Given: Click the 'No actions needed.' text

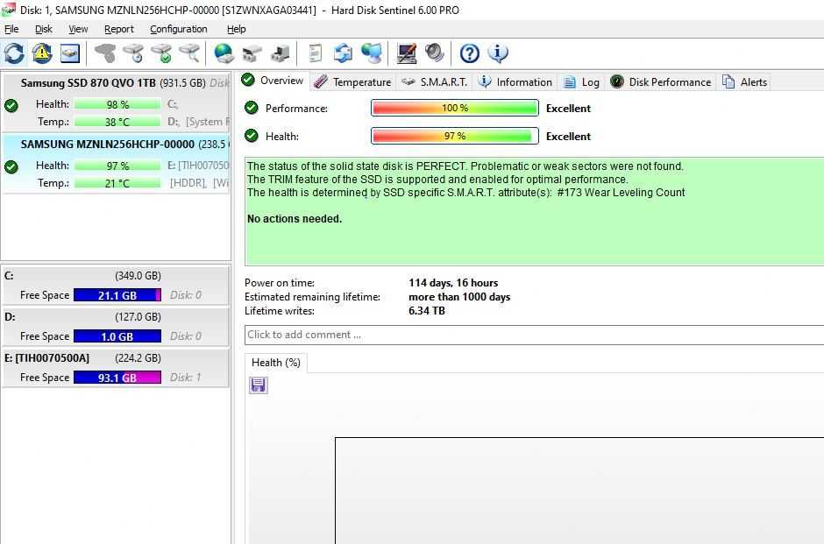Looking at the screenshot, I should click(295, 218).
